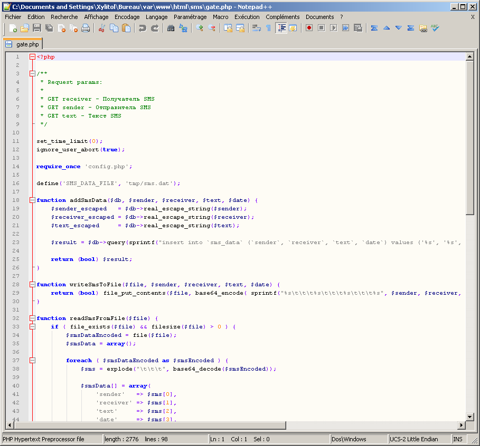The height and width of the screenshot is (446, 480).
Task: Click the Zoom in magnifier icon
Action: coord(200,28)
